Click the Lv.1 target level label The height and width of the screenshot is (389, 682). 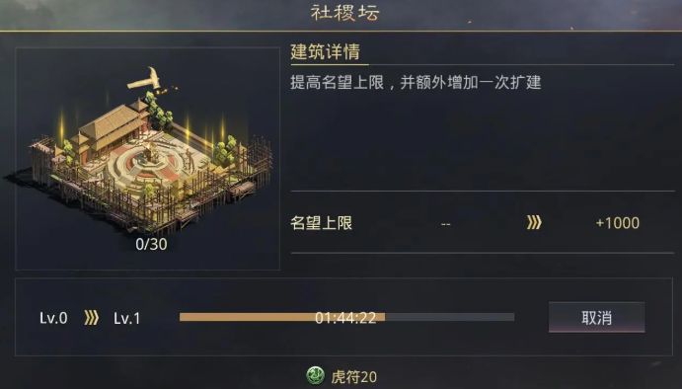coord(127,318)
